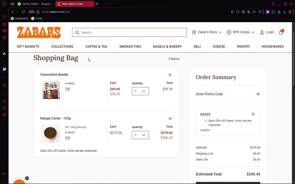Open the tab islands workspace icon
Image resolution: width=295 pixels, height=184 pixels.
pos(12,4)
